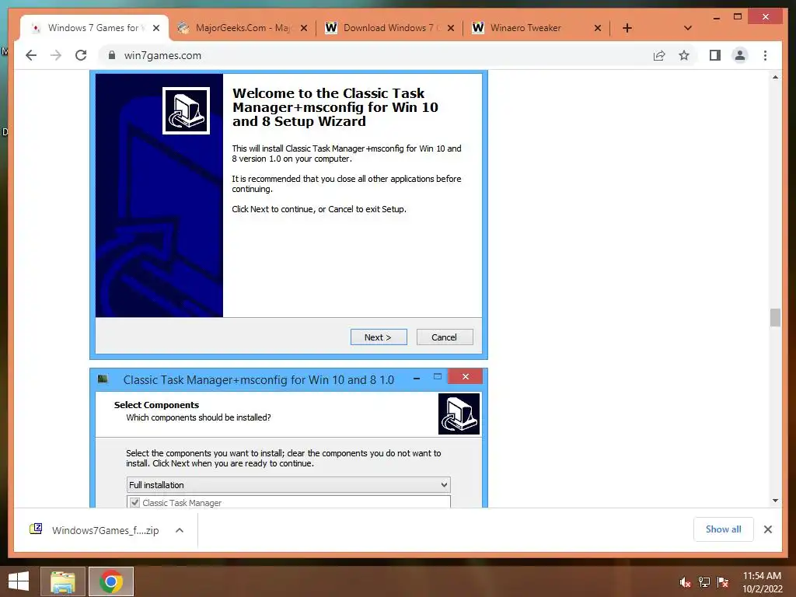Click the scrollbar up arrow
This screenshot has height=597, width=796.
tap(775, 77)
